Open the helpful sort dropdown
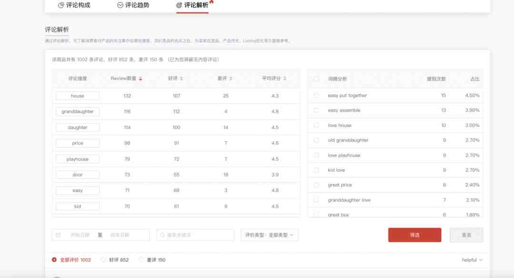514x278 pixels. point(472,260)
